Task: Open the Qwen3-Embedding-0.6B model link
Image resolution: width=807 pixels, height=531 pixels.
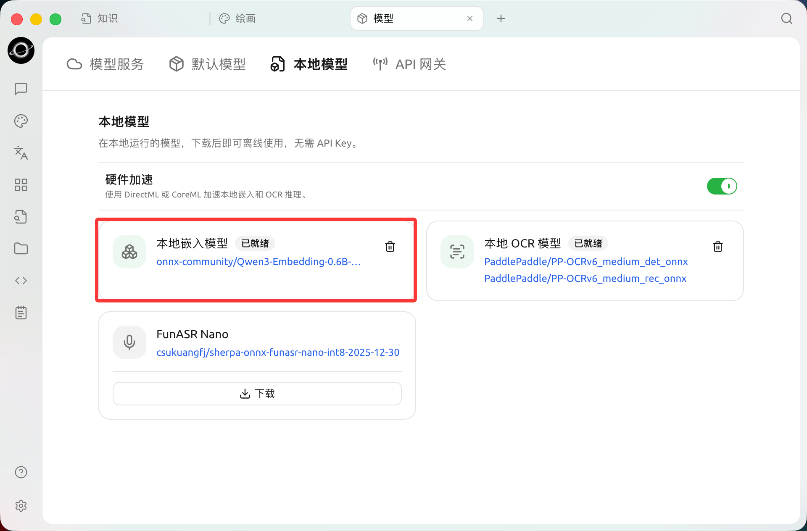Action: [x=258, y=262]
